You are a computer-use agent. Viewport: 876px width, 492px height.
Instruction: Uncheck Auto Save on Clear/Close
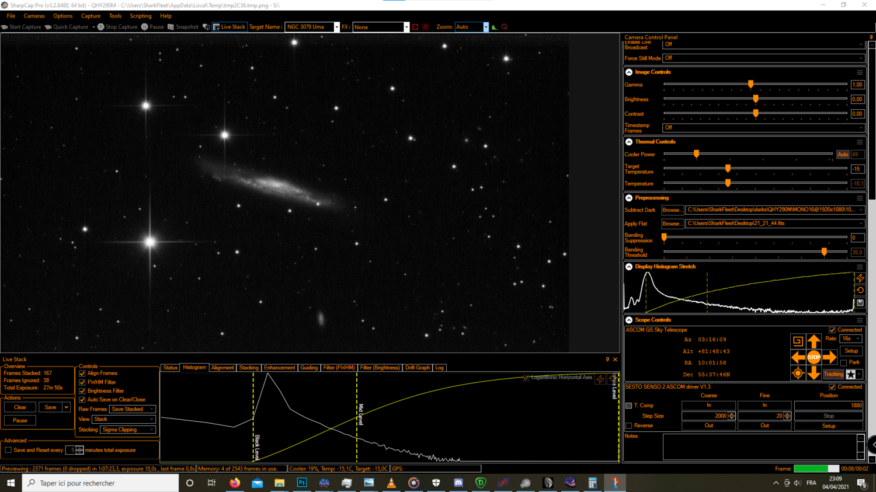[82, 399]
